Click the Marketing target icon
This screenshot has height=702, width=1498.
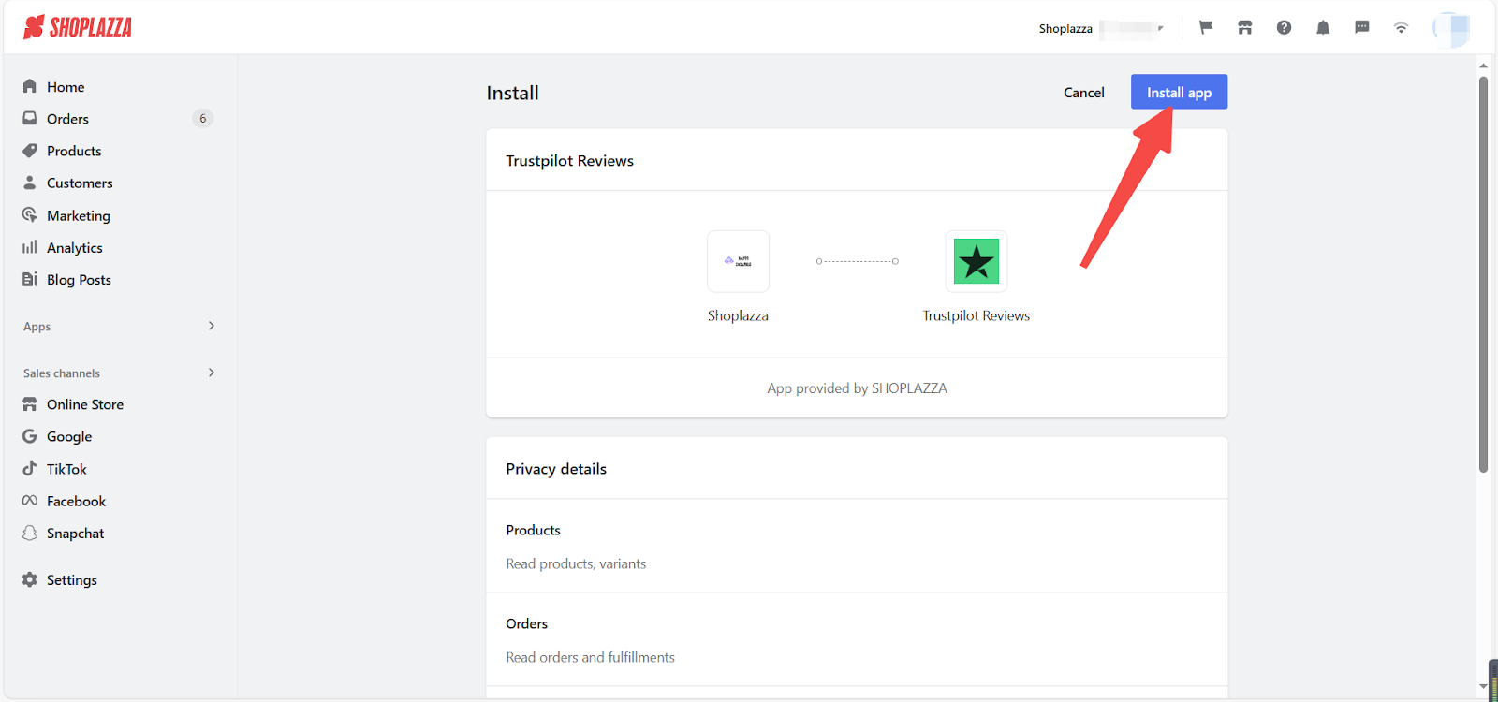(30, 215)
